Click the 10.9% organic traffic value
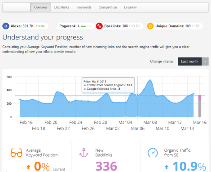211x172 pixels. 189,166
